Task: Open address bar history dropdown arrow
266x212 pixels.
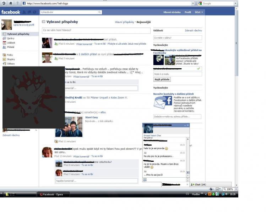Action: [x=193, y=3]
